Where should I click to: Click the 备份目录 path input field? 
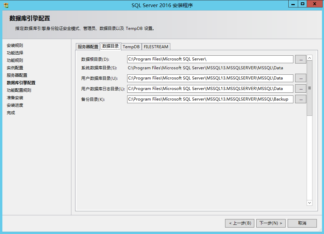click(210, 99)
